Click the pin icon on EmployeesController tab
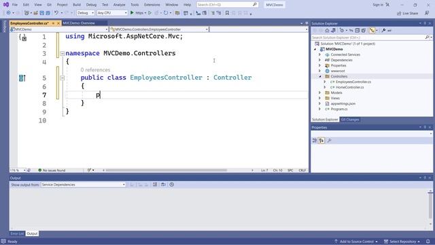435x245 pixels. click(x=53, y=23)
